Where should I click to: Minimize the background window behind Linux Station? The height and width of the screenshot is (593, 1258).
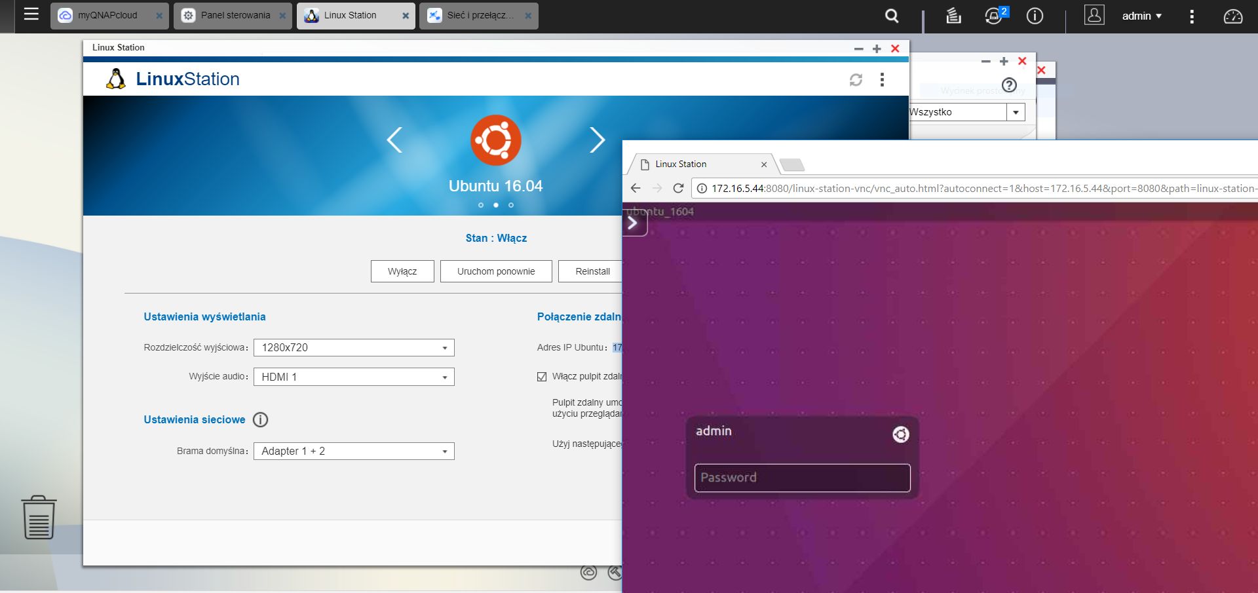(x=985, y=61)
